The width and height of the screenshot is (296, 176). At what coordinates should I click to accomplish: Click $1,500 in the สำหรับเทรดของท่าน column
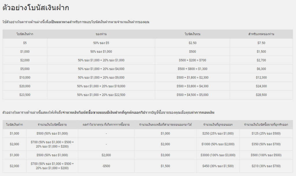pyautogui.click(x=261, y=52)
